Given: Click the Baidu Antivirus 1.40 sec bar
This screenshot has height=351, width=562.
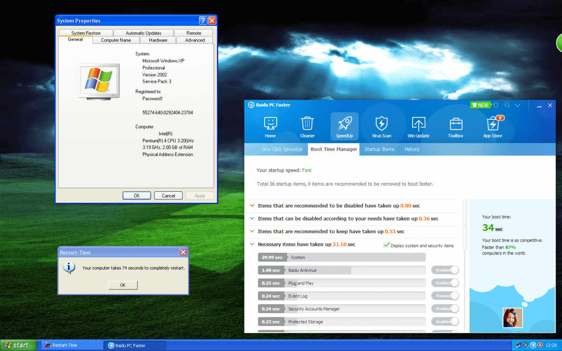Looking at the screenshot, I should 341,270.
